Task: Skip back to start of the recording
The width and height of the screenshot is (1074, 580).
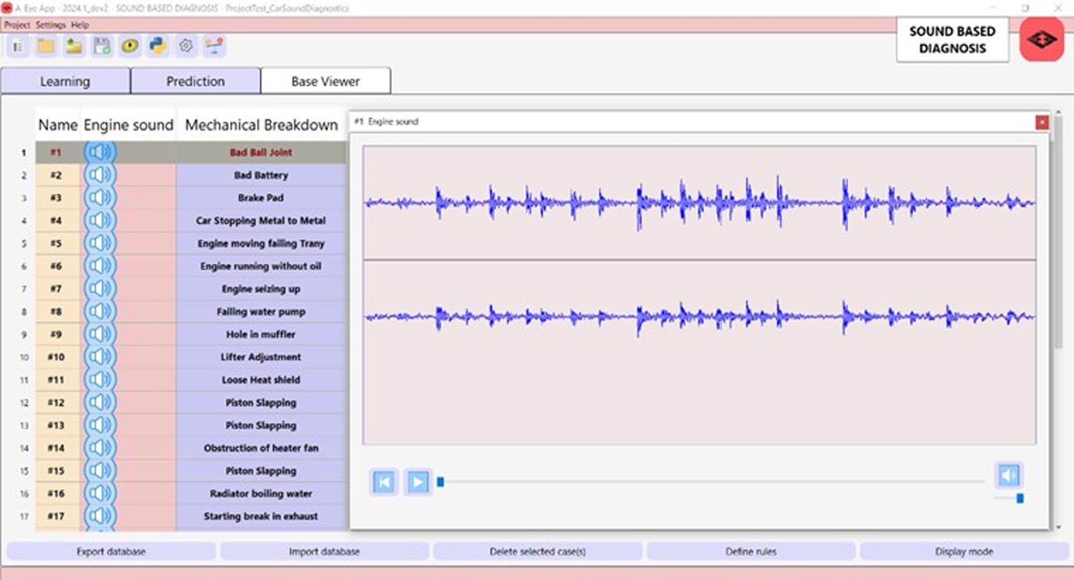Action: coord(384,482)
